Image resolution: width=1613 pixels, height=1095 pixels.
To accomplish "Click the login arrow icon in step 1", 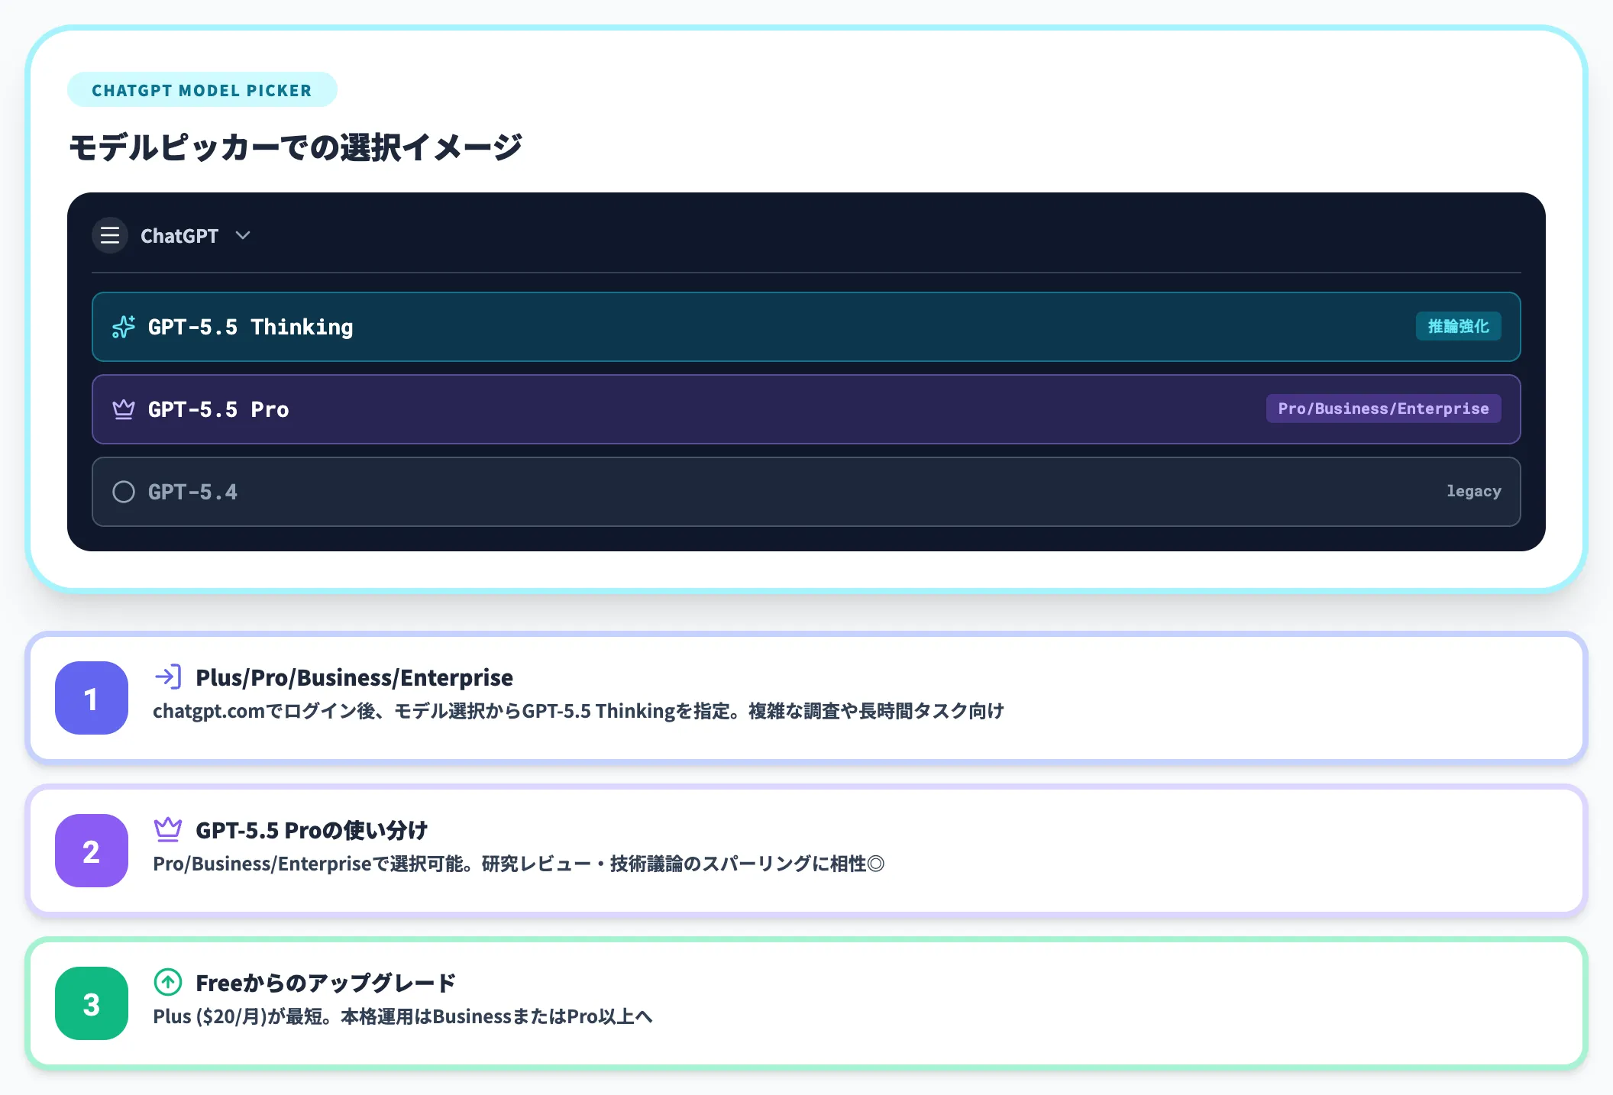I will coord(169,676).
